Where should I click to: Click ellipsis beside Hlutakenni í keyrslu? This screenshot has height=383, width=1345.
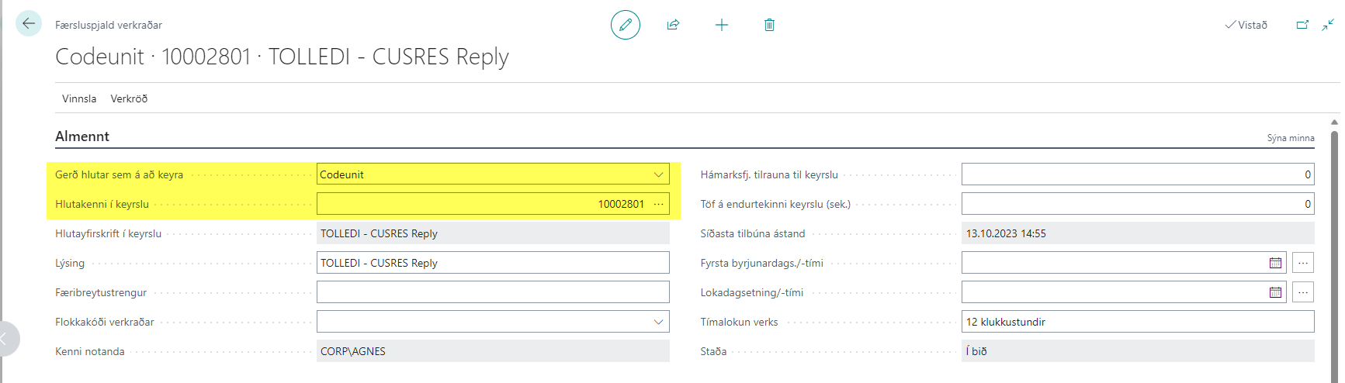[x=659, y=204]
